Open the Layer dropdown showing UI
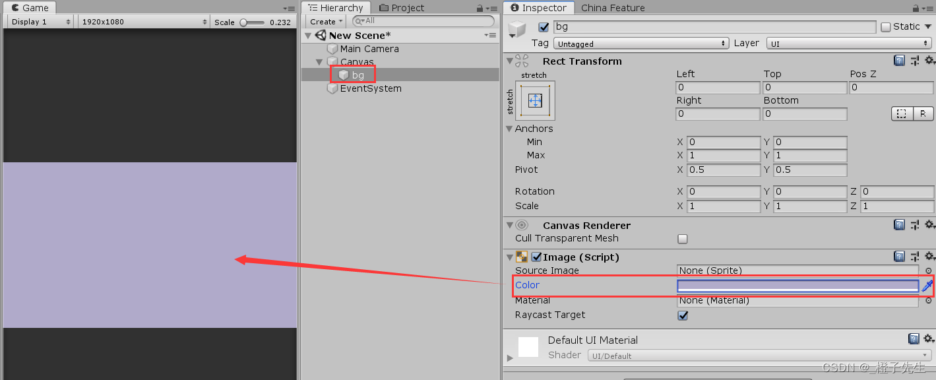The height and width of the screenshot is (380, 936). point(848,44)
